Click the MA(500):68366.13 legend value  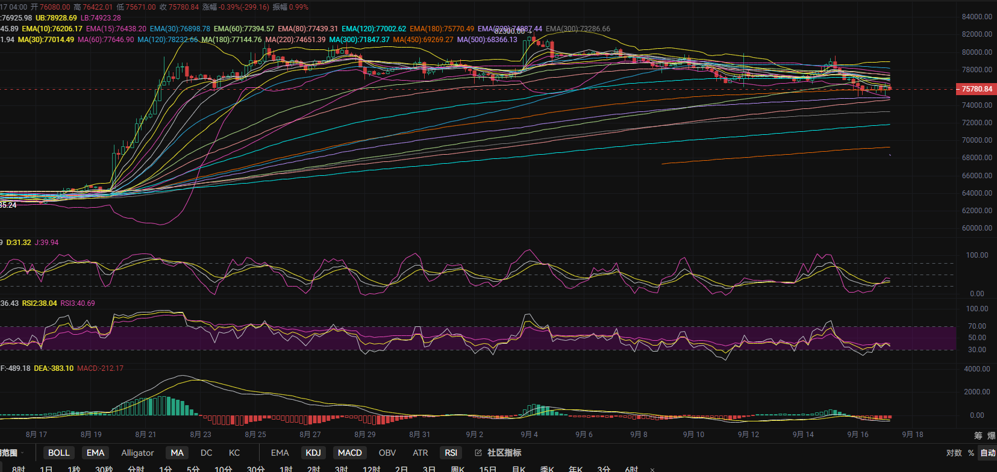(487, 39)
